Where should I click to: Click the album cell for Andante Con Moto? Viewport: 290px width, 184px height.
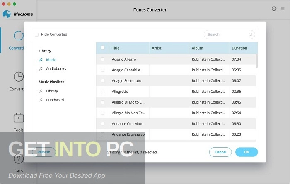tap(209, 124)
